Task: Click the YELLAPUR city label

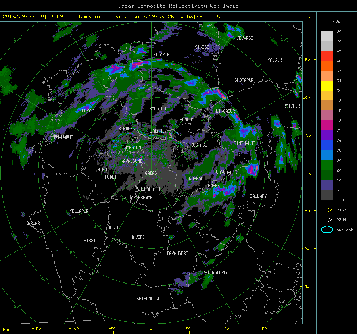Action: tap(79, 211)
